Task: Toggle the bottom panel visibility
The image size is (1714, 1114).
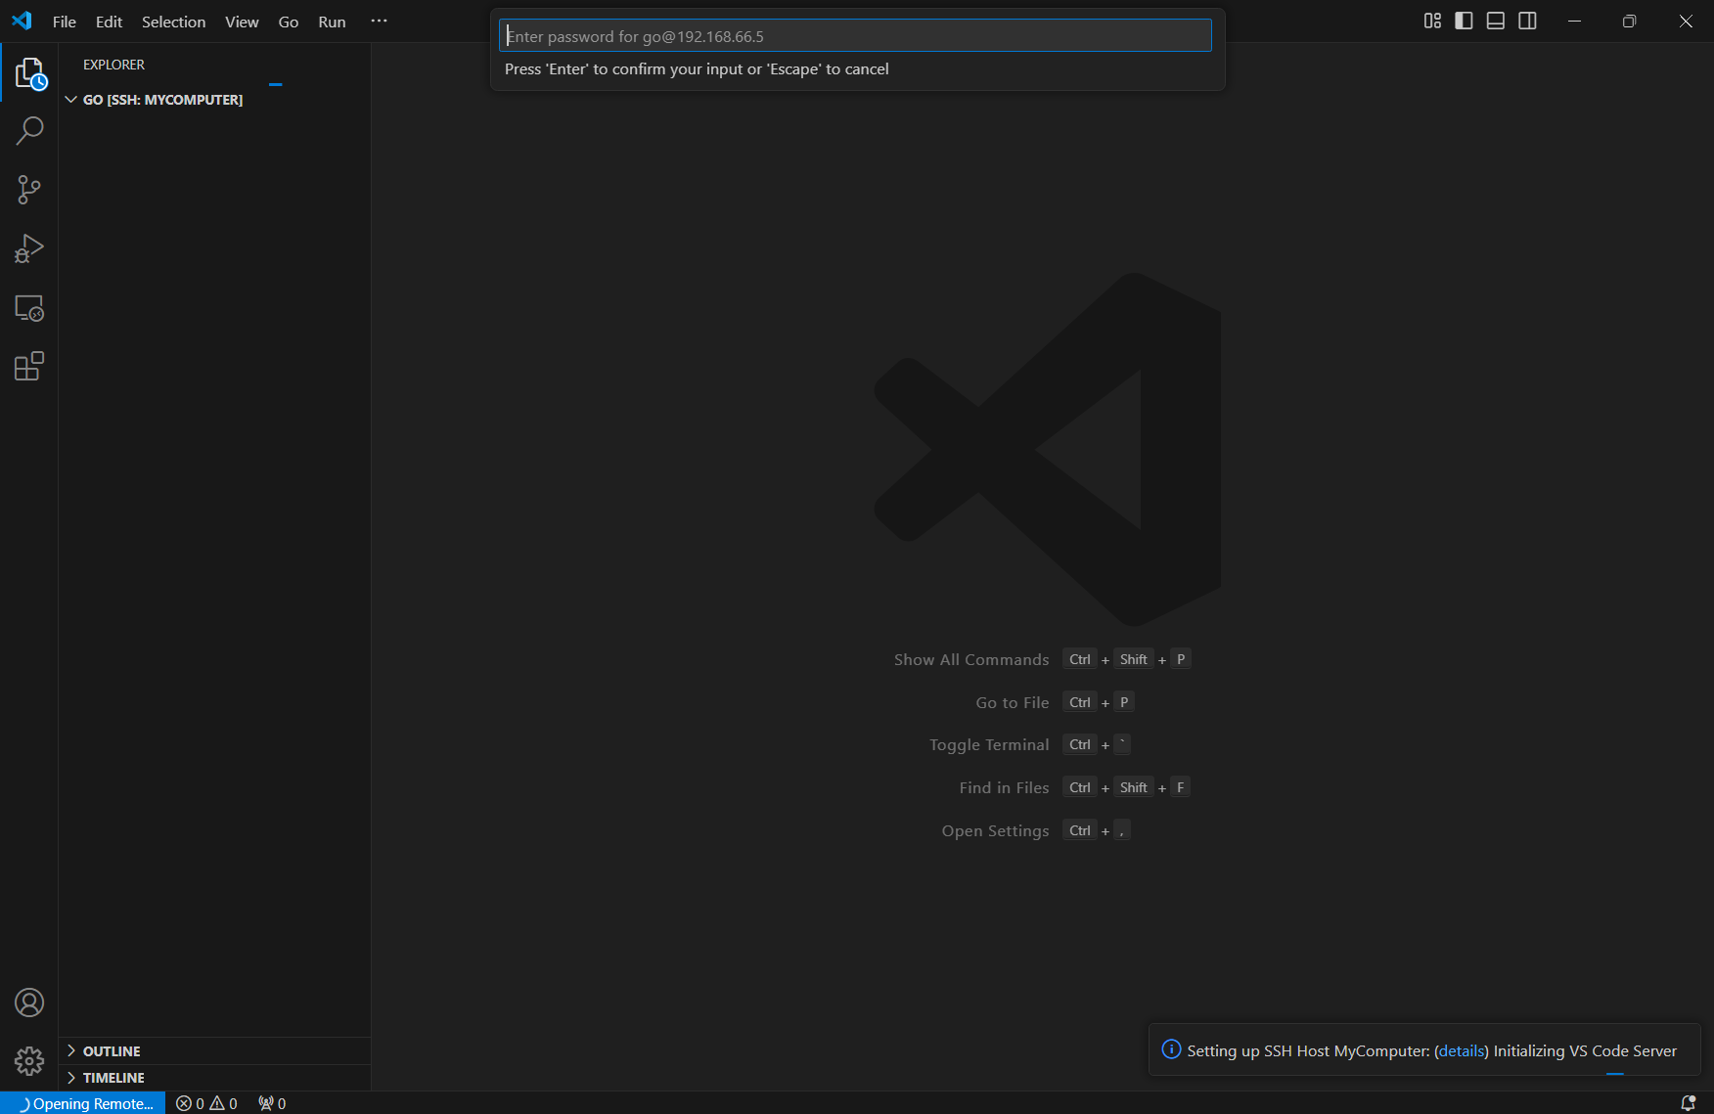Action: point(1495,22)
